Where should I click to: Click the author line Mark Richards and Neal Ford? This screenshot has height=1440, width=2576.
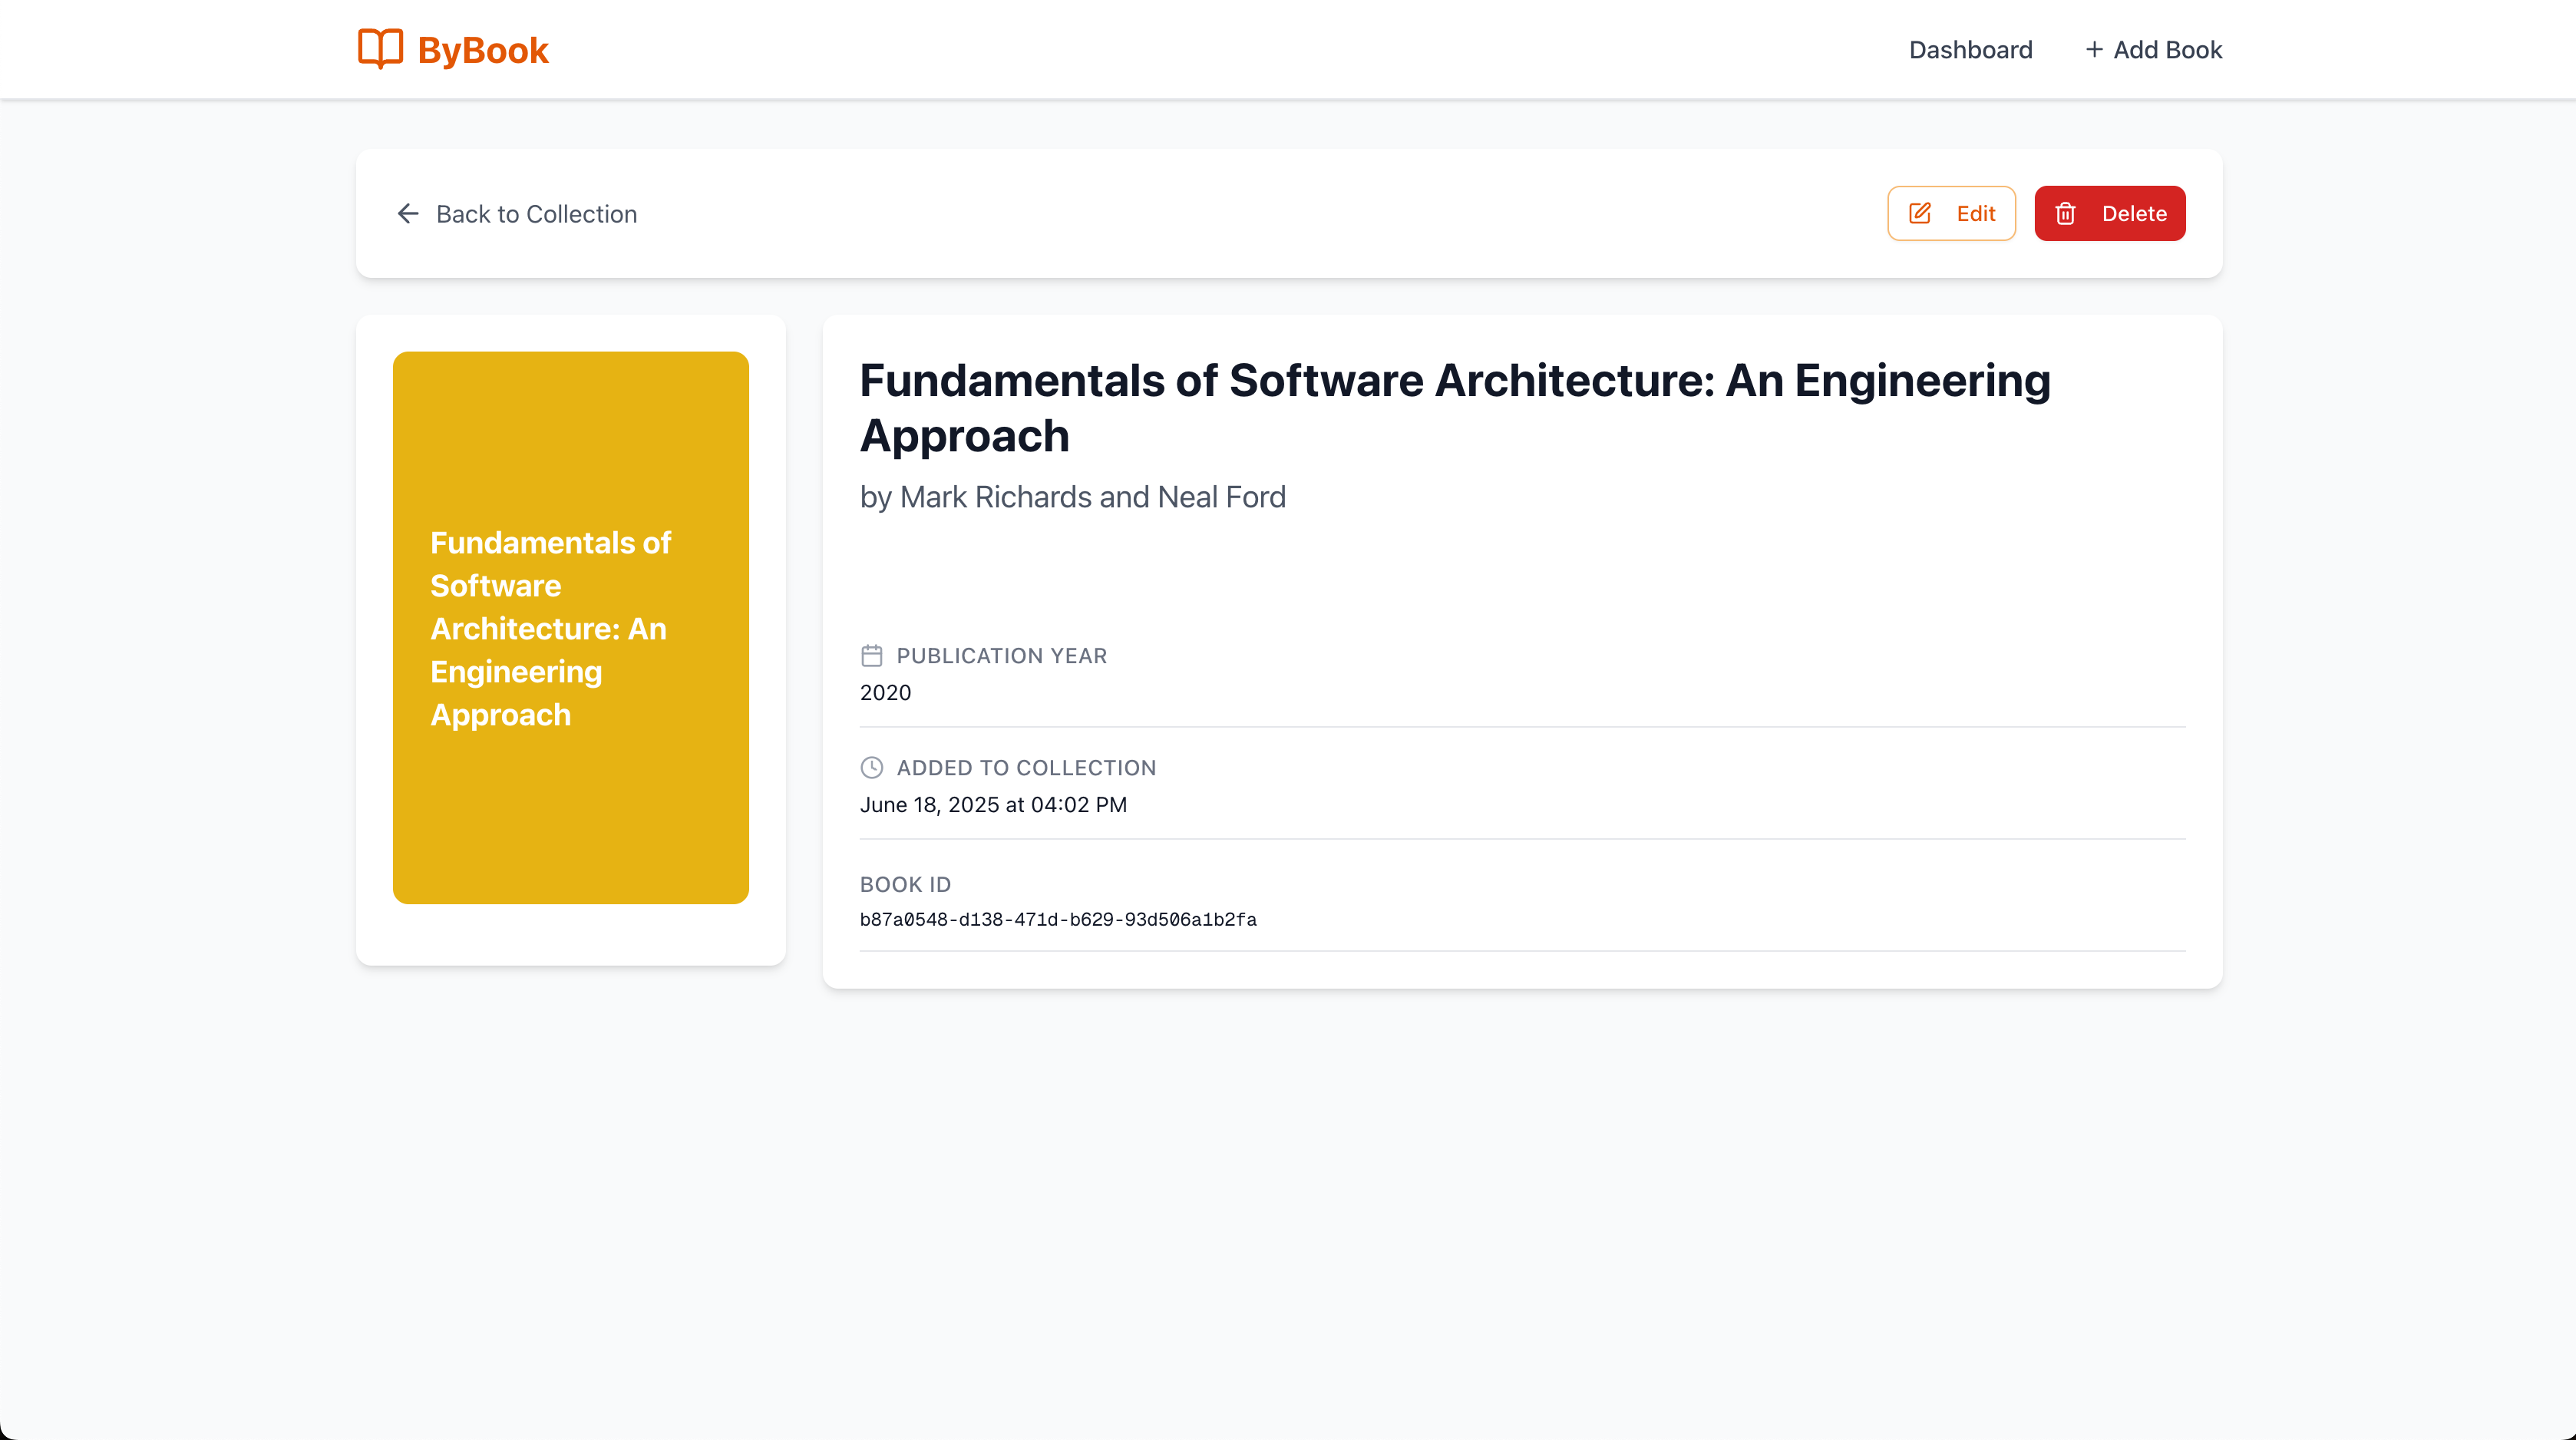point(1072,497)
